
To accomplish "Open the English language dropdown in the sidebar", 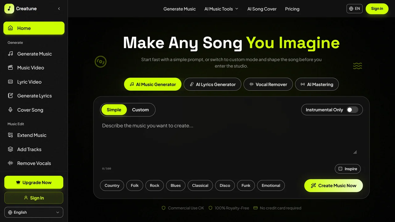I will point(34,212).
